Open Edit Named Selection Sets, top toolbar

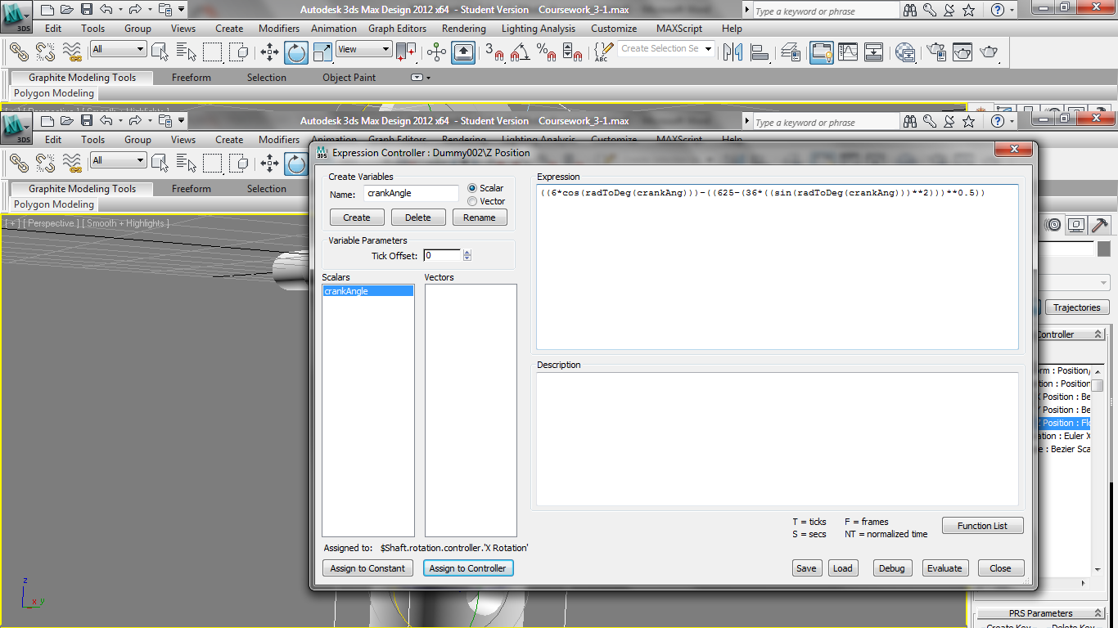[602, 52]
